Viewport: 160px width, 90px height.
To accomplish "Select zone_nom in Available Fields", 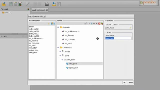I will point(33,52).
